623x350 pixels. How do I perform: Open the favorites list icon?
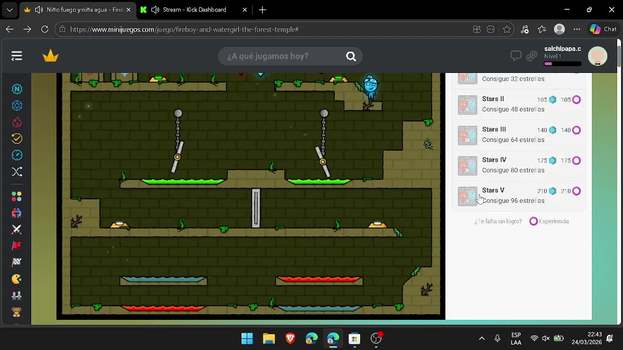pyautogui.click(x=542, y=29)
